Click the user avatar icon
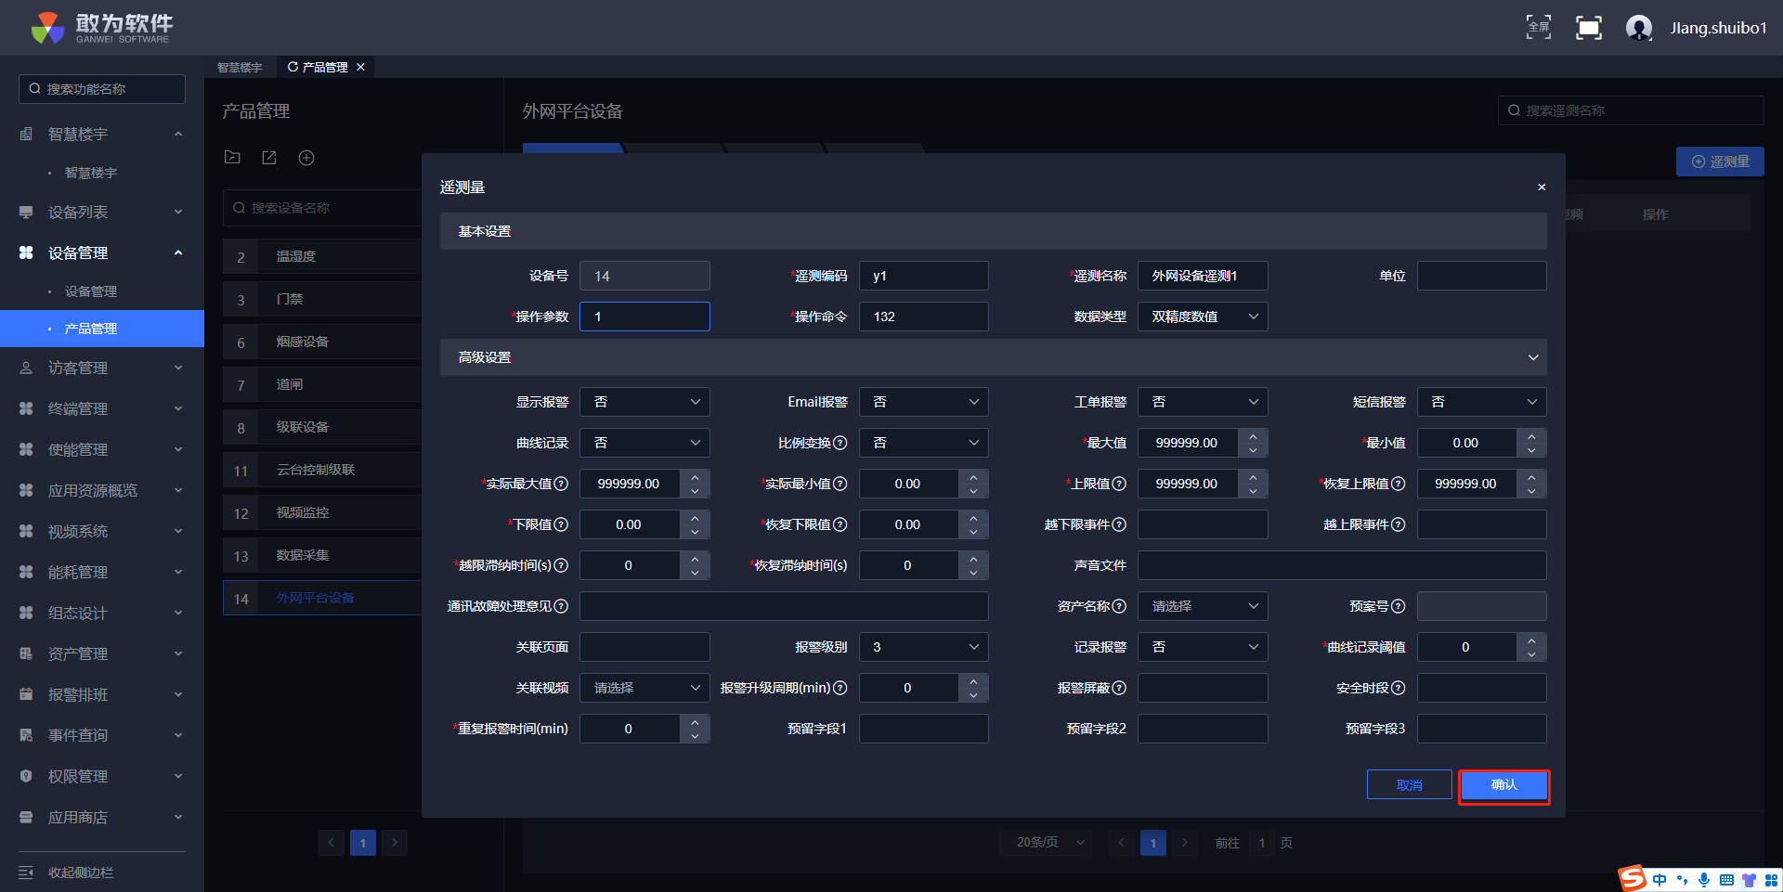1783x892 pixels. [1639, 28]
